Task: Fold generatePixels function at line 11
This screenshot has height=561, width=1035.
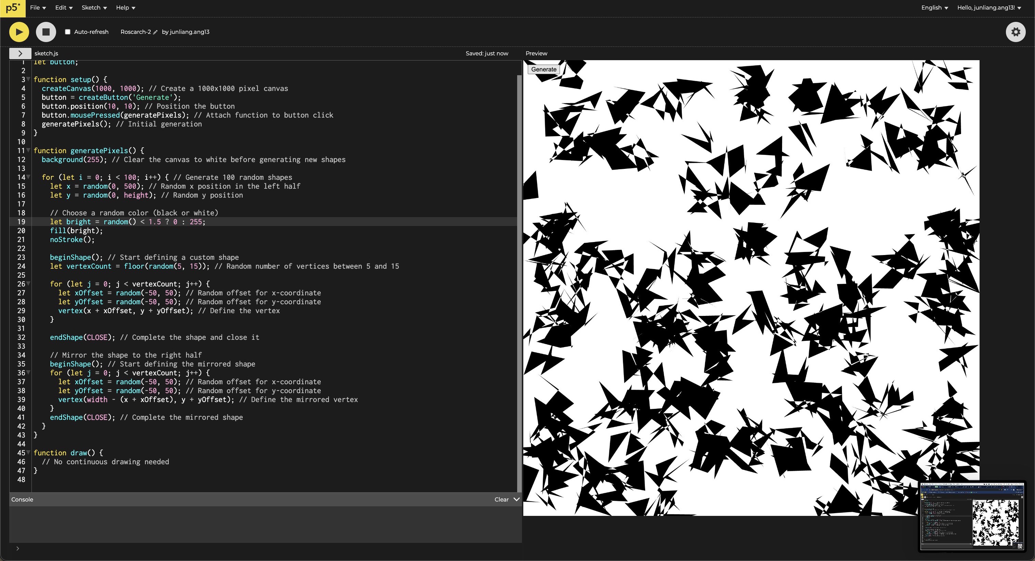Action: (28, 150)
